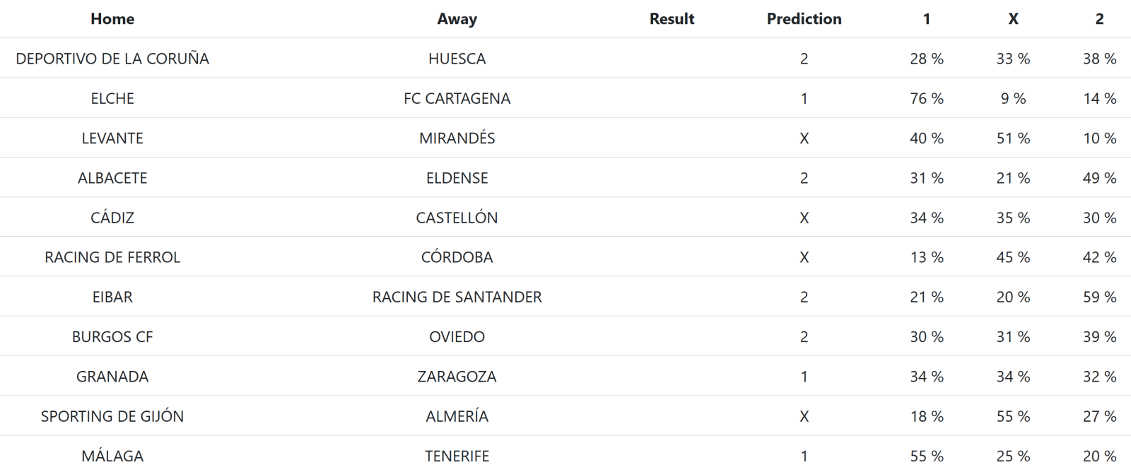The height and width of the screenshot is (472, 1131).
Task: Select the Levante row's 51 % draw value
Action: (1013, 138)
